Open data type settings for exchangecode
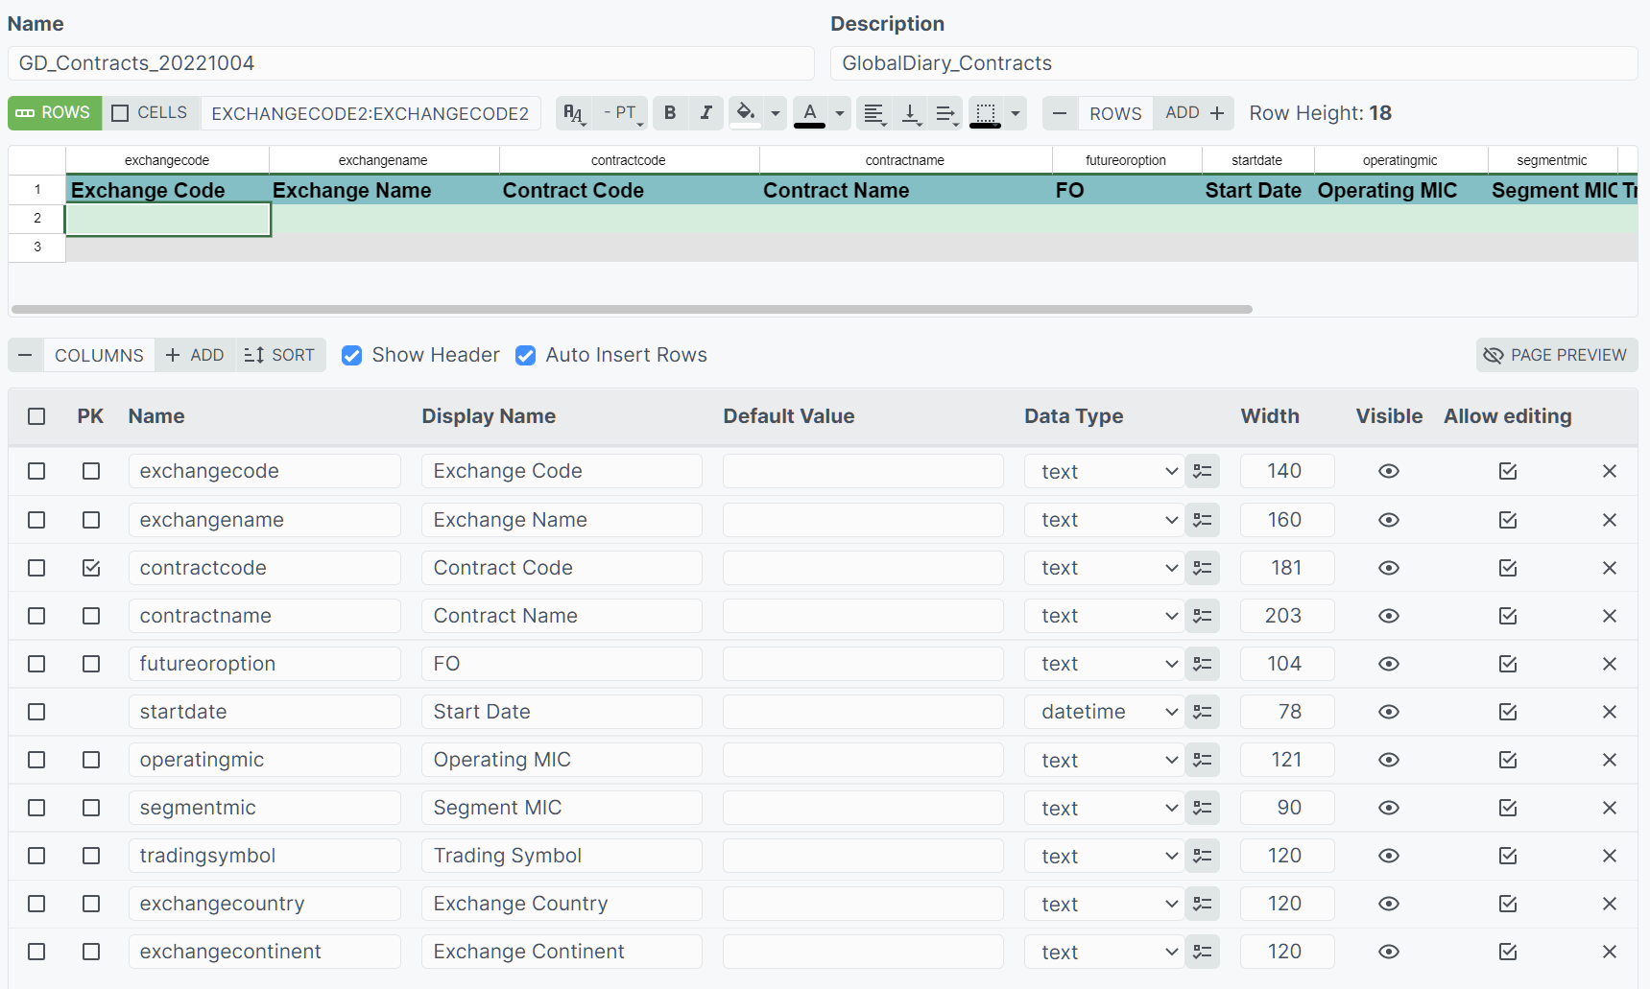Viewport: 1650px width, 989px height. point(1203,471)
